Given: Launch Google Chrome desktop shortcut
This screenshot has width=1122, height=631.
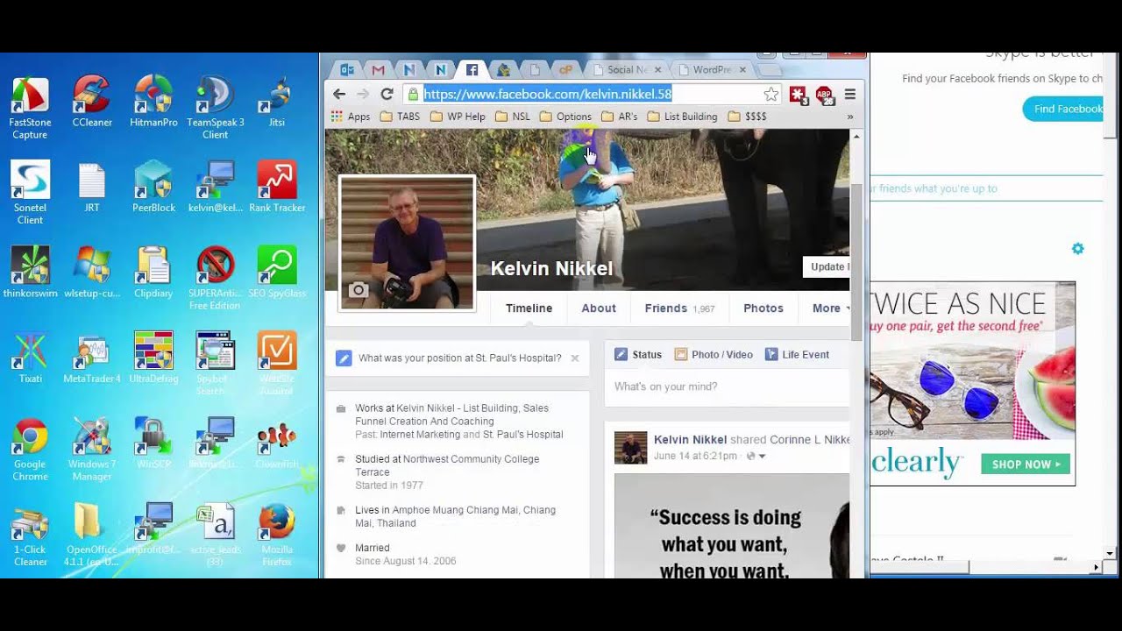Looking at the screenshot, I should 30,450.
